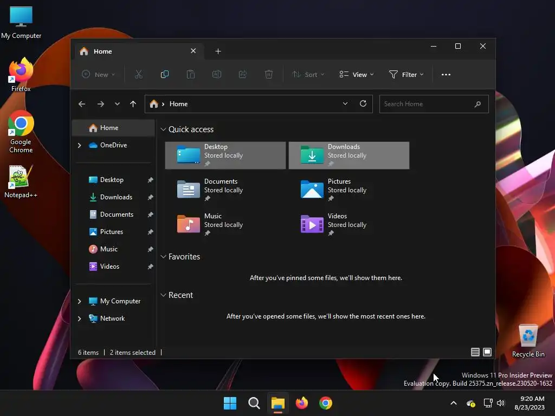Switch to details view in status bar

(x=475, y=352)
